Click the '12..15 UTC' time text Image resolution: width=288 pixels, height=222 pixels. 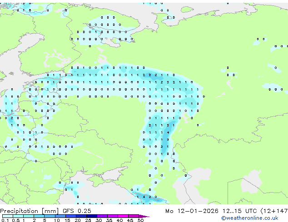(x=239, y=211)
